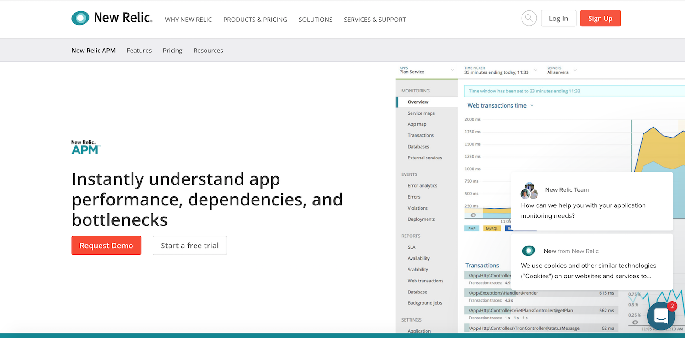The height and width of the screenshot is (338, 685).
Task: Go to the Features tab
Action: coord(139,51)
